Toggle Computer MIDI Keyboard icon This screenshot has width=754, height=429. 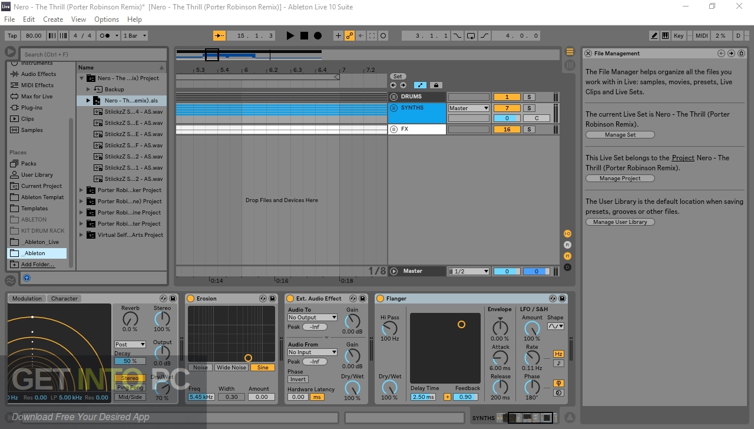pos(666,36)
